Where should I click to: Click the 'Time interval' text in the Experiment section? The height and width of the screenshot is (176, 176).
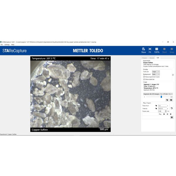pyautogui.click(x=151, y=65)
